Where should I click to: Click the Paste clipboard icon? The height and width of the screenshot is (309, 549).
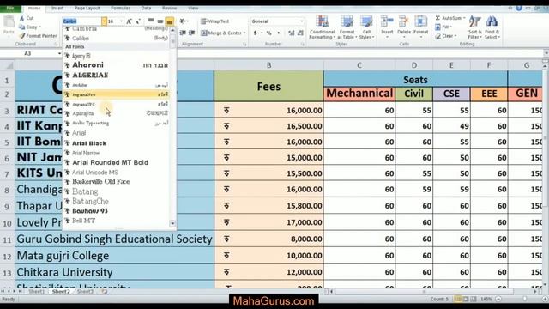(9, 22)
